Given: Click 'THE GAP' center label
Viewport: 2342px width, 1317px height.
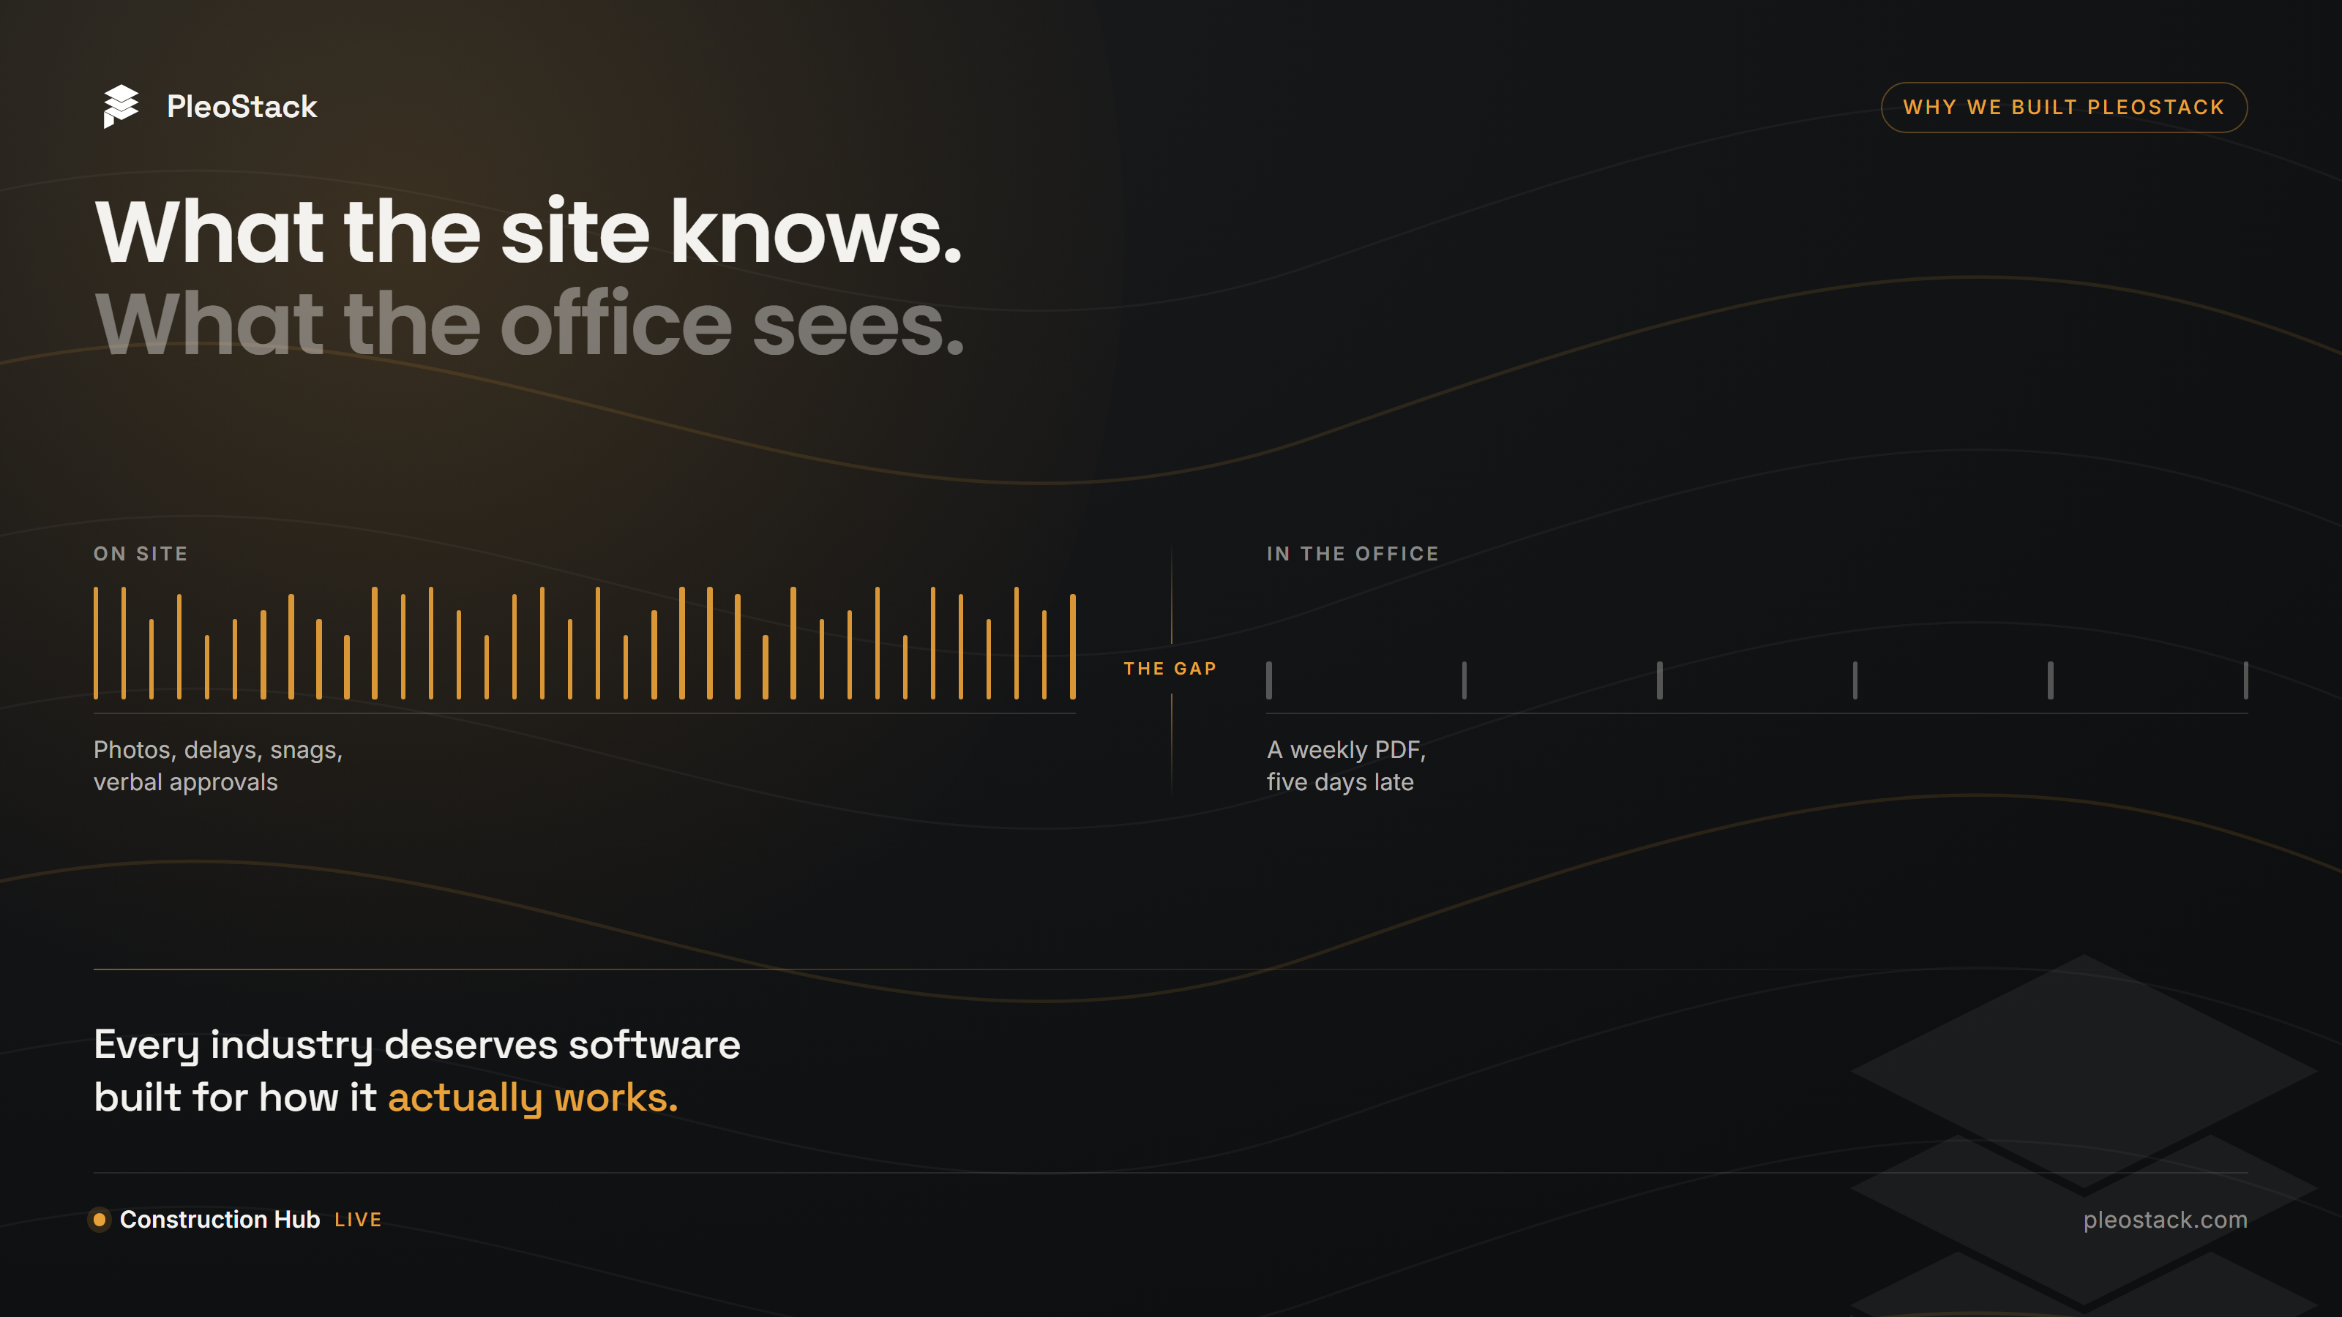Looking at the screenshot, I should [1170, 668].
